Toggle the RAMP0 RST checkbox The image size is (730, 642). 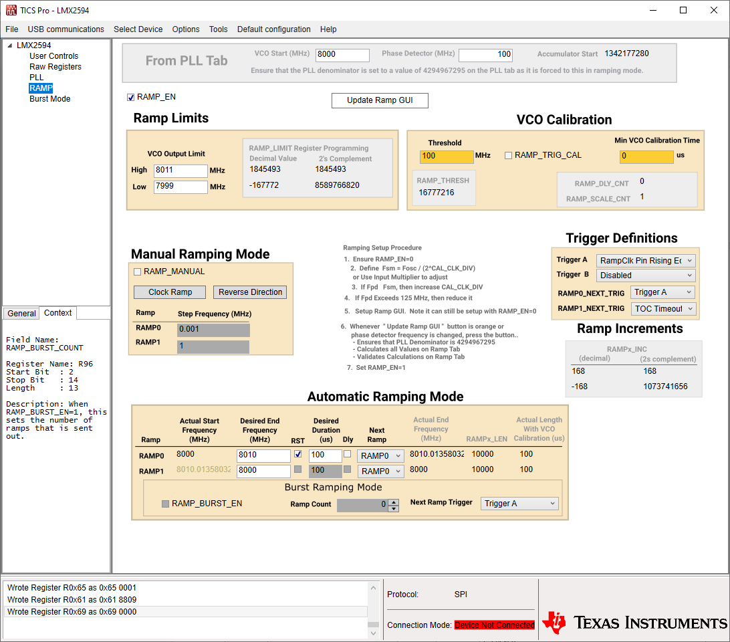click(x=298, y=454)
